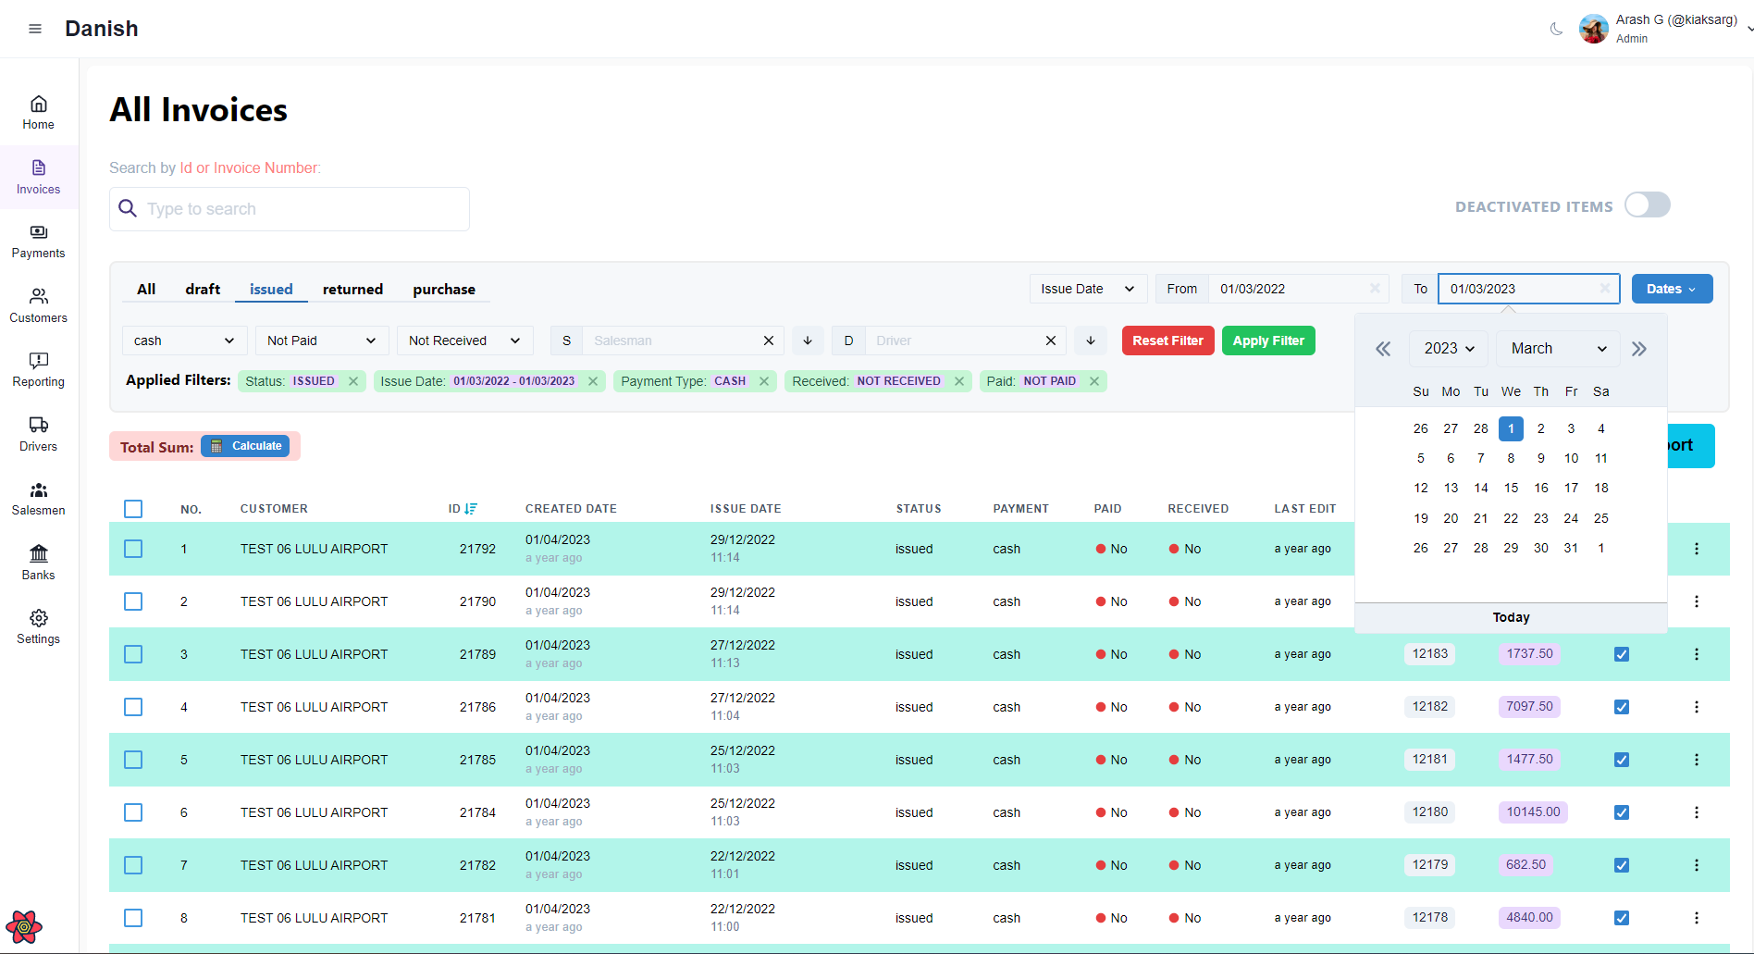Open the hamburger menu icon

pos(35,29)
